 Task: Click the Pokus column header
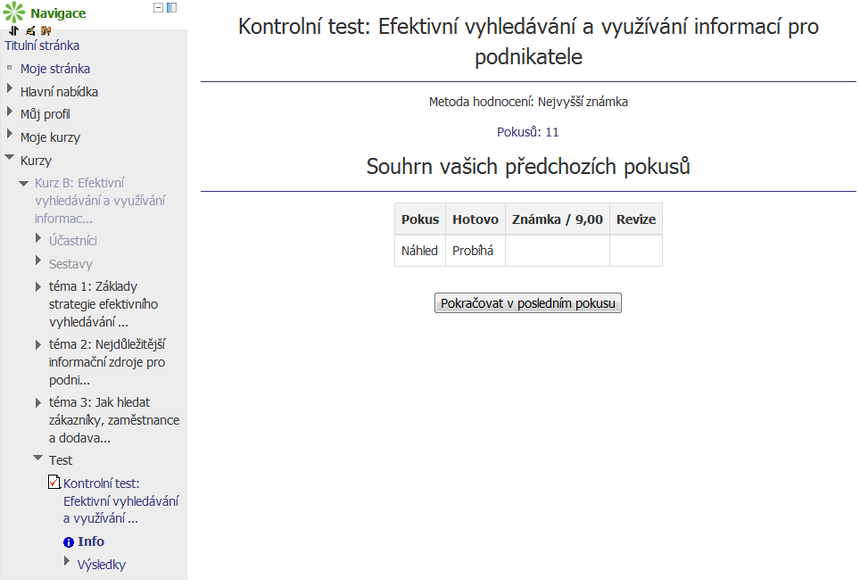tap(420, 219)
